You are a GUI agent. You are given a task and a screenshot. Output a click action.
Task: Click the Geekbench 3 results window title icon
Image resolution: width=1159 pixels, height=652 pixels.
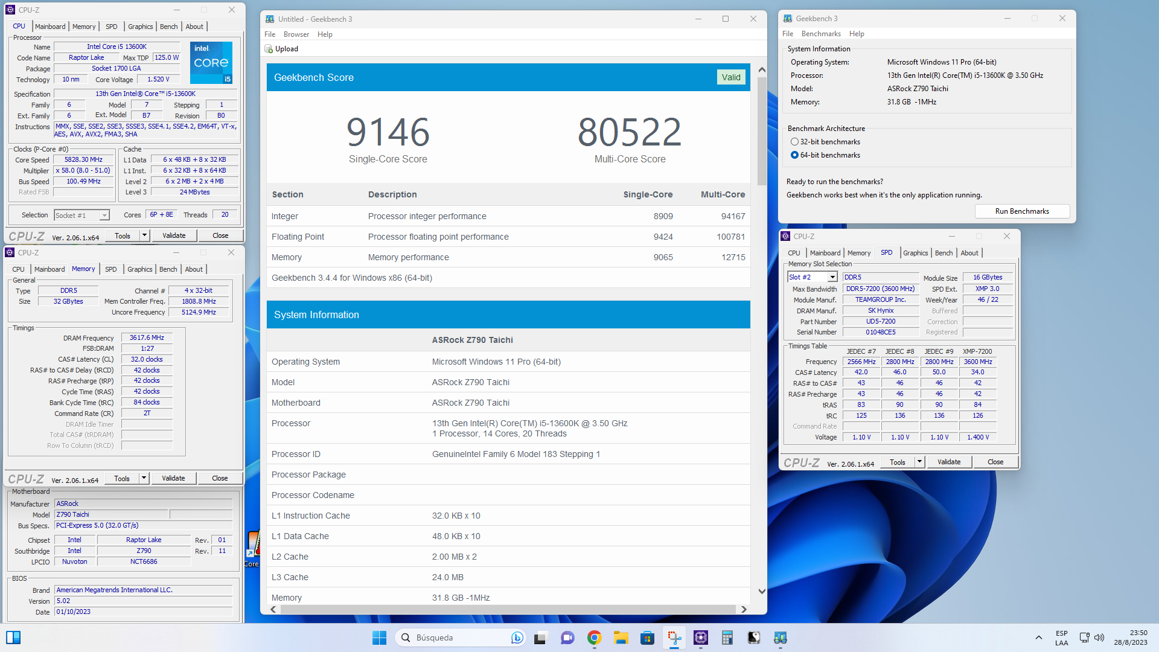pyautogui.click(x=270, y=19)
